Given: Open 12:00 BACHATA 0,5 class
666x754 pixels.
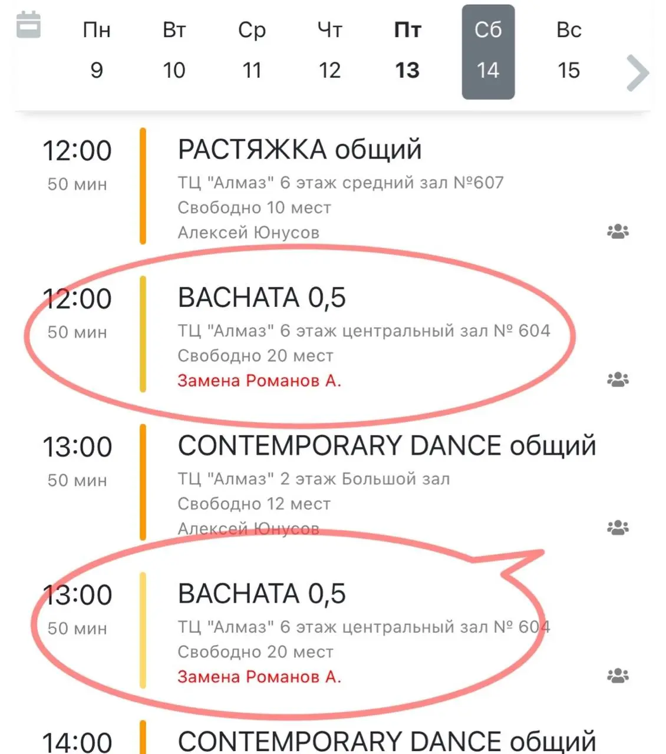Looking at the screenshot, I should pos(262,298).
